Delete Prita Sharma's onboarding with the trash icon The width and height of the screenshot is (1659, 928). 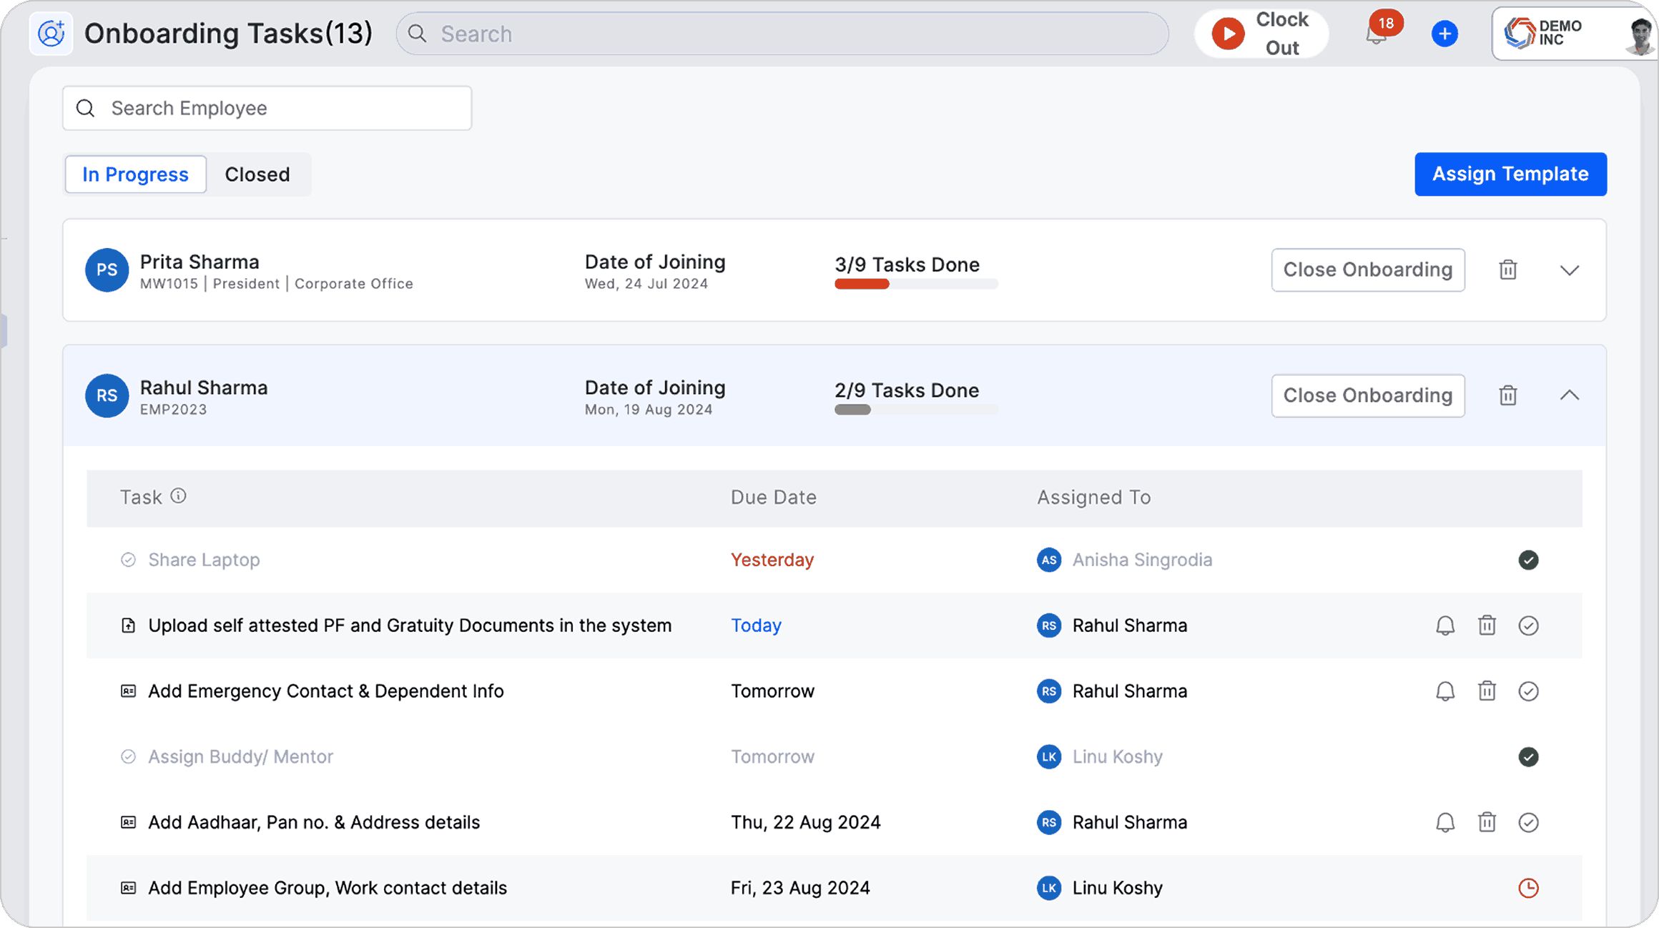1508,270
